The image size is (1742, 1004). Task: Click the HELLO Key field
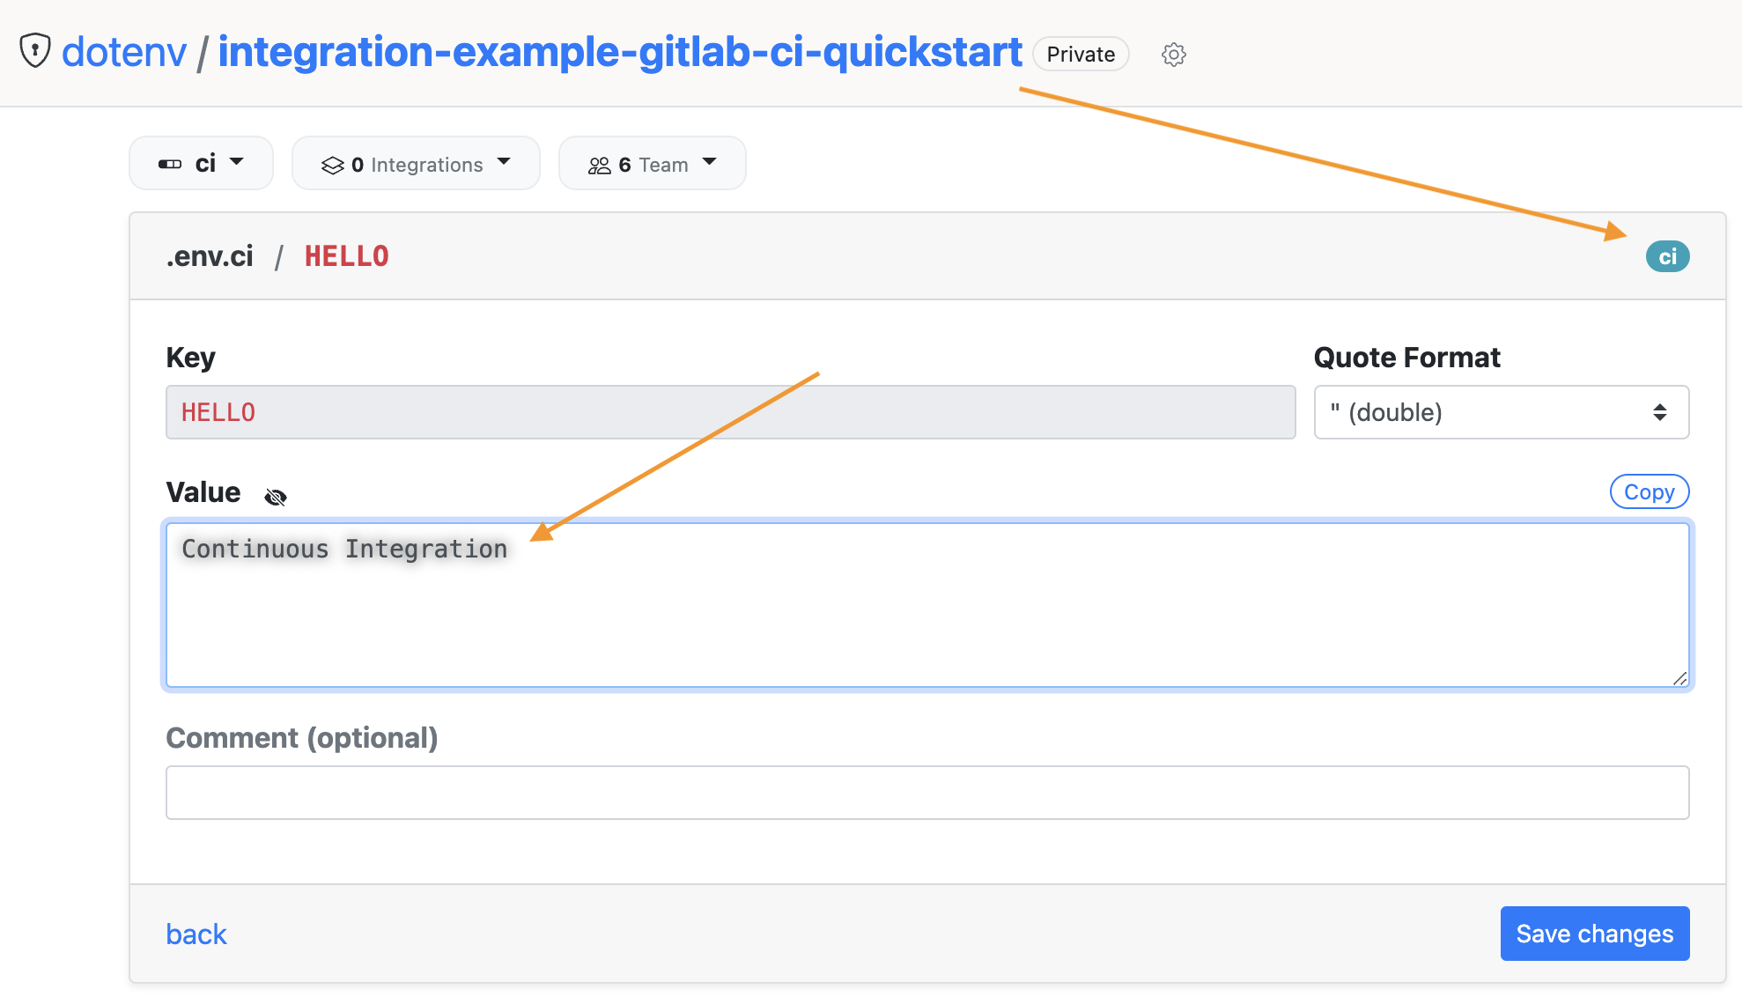click(x=730, y=412)
